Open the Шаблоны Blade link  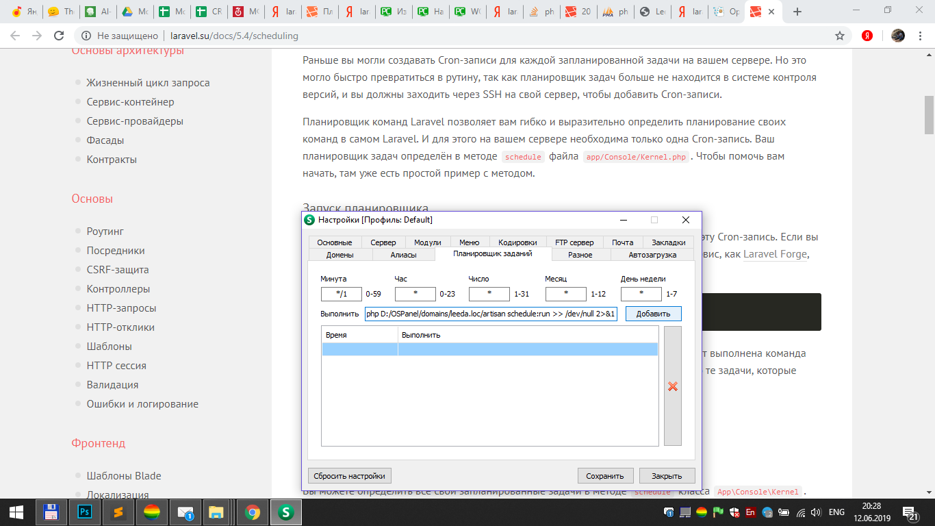[124, 476]
